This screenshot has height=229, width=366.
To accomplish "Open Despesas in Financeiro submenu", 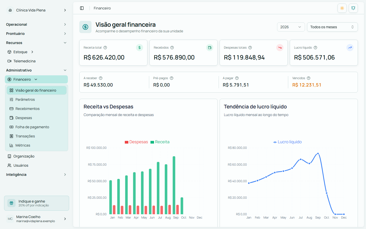I will [37, 118].
